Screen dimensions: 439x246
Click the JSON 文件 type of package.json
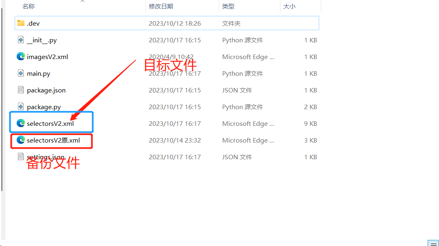pos(237,90)
